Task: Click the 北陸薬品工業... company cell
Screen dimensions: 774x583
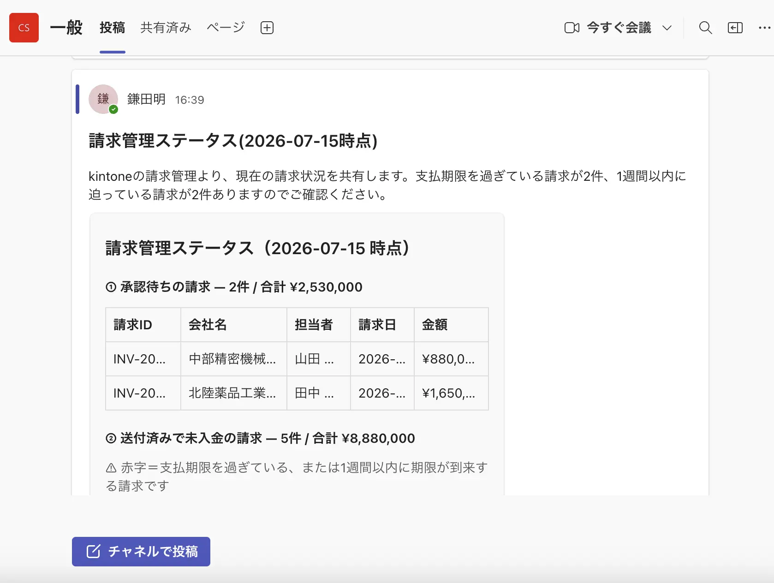Action: pos(233,393)
